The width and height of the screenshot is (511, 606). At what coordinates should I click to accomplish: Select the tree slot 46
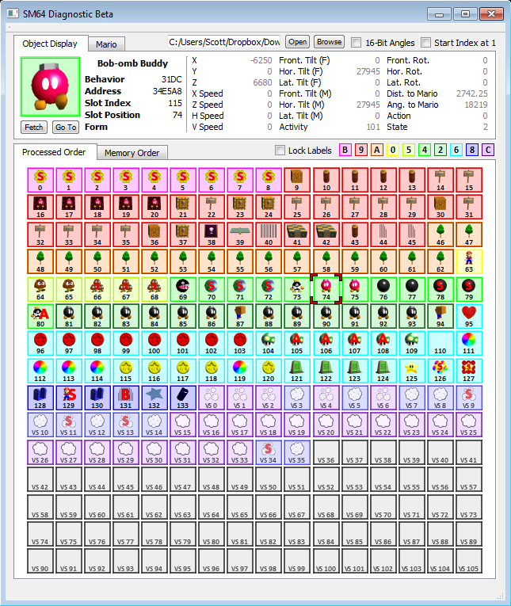coord(440,234)
